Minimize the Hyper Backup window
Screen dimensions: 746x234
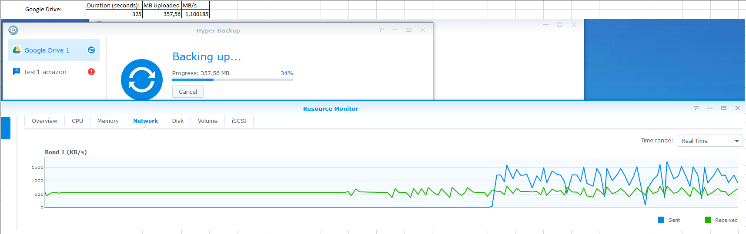point(395,30)
